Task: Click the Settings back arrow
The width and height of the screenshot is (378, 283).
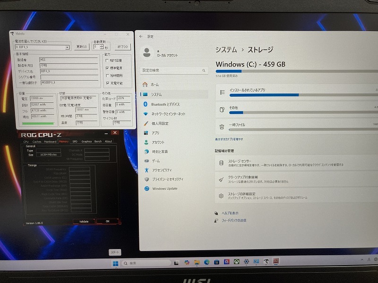Action: click(141, 37)
